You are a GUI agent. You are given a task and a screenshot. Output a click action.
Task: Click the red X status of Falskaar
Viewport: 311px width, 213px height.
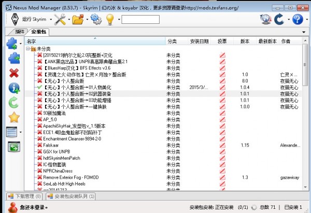40,145
